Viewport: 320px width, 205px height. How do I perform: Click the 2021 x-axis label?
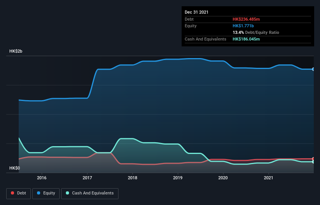tap(269, 178)
